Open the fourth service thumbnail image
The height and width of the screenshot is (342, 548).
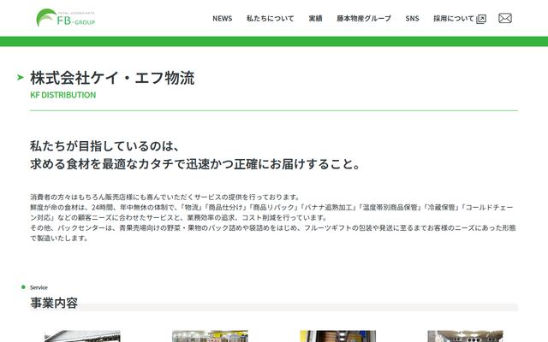(466, 336)
